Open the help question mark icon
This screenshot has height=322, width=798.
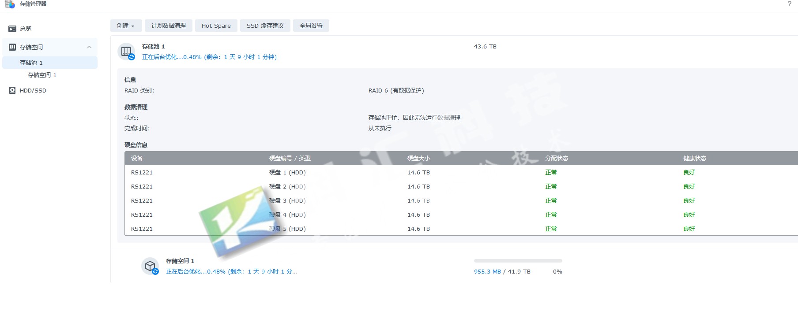coord(789,4)
